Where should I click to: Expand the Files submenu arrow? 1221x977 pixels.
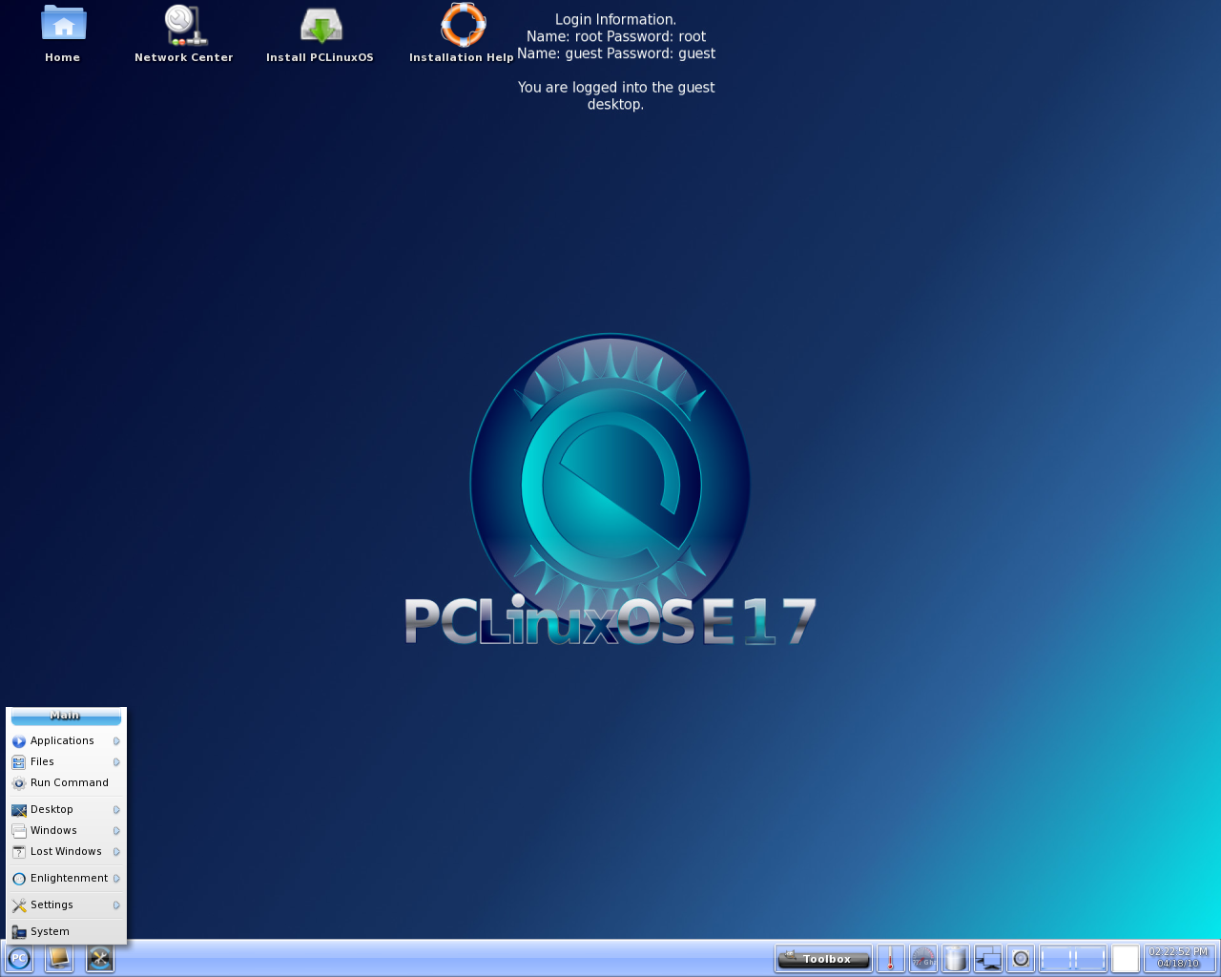tap(116, 762)
